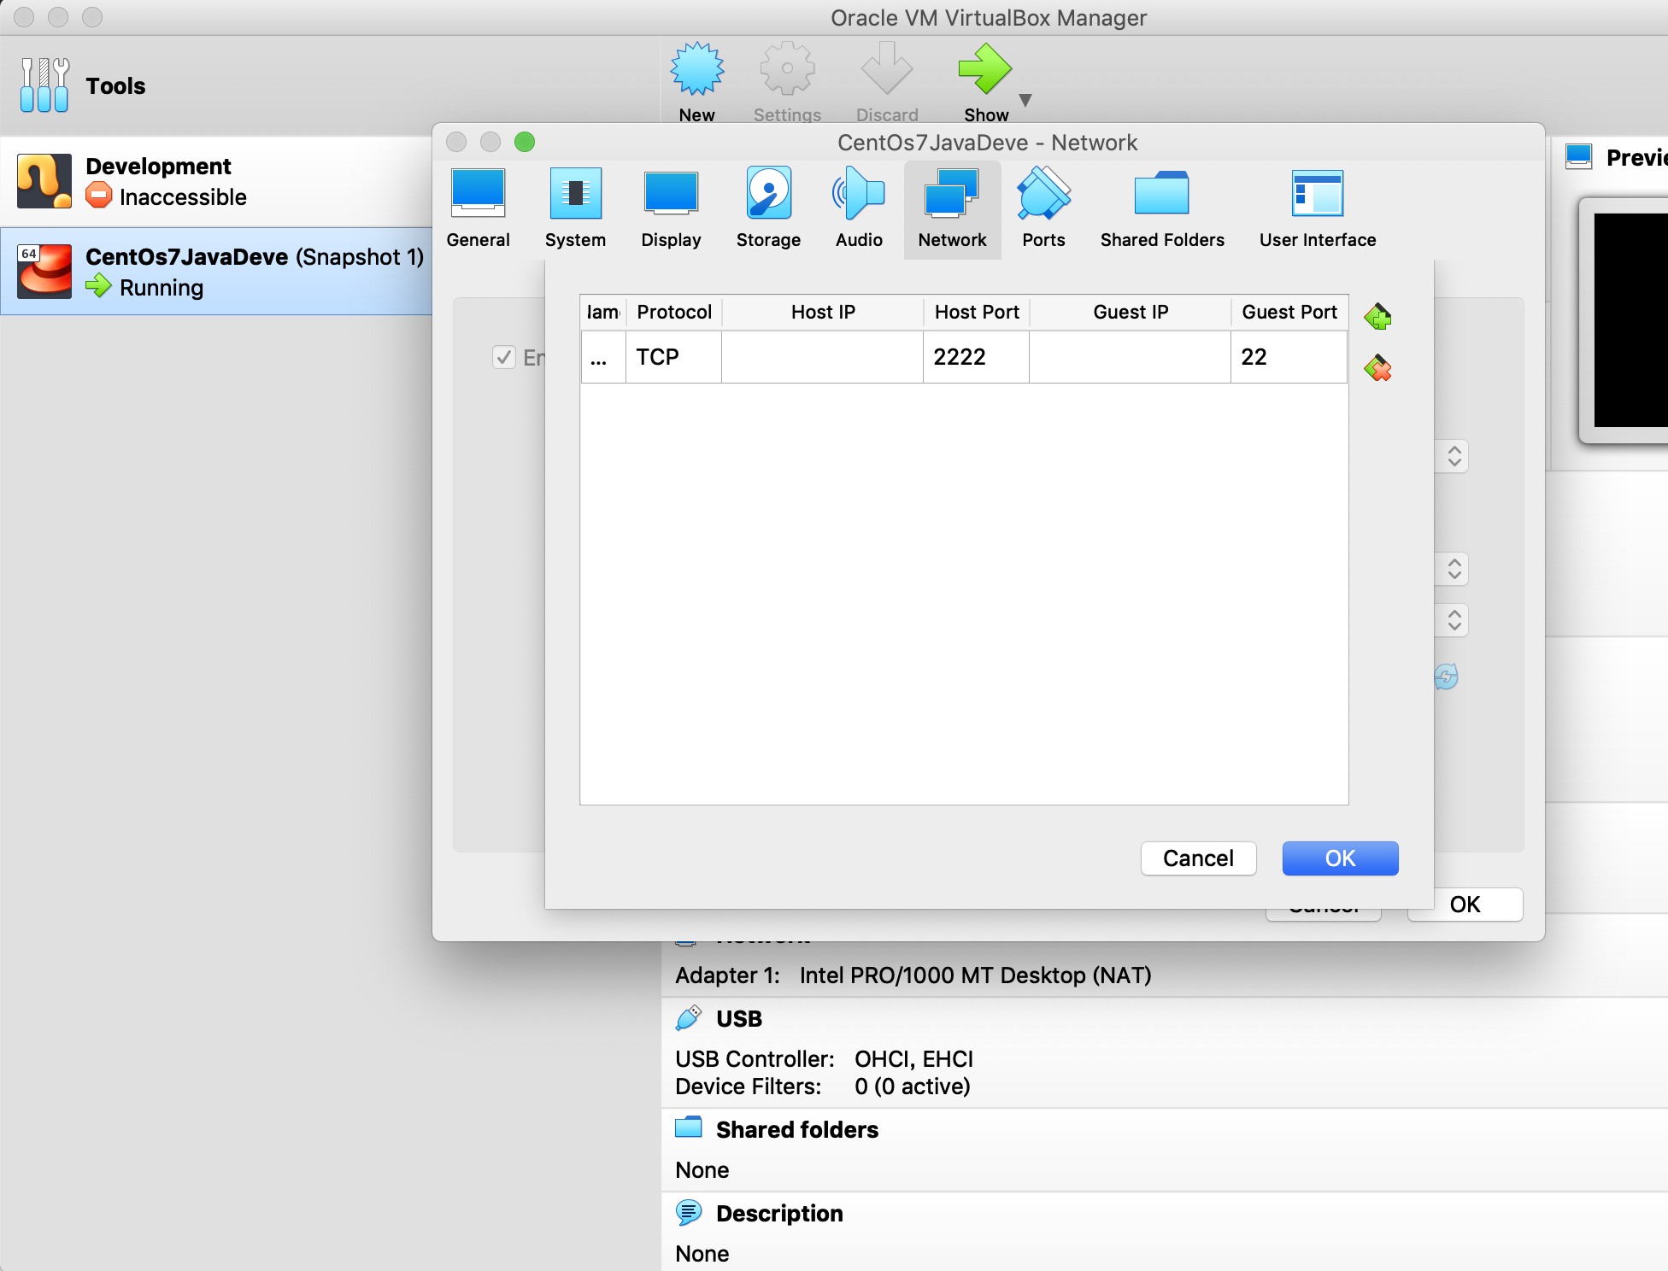
Task: Open the bottom dropdown stepper behind the dialog
Action: pos(1454,620)
